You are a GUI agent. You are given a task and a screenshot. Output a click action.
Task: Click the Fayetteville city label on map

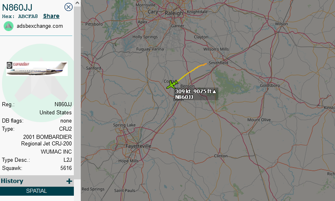tap(138, 146)
